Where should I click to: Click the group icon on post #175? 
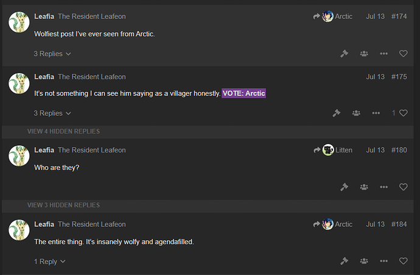356,113
